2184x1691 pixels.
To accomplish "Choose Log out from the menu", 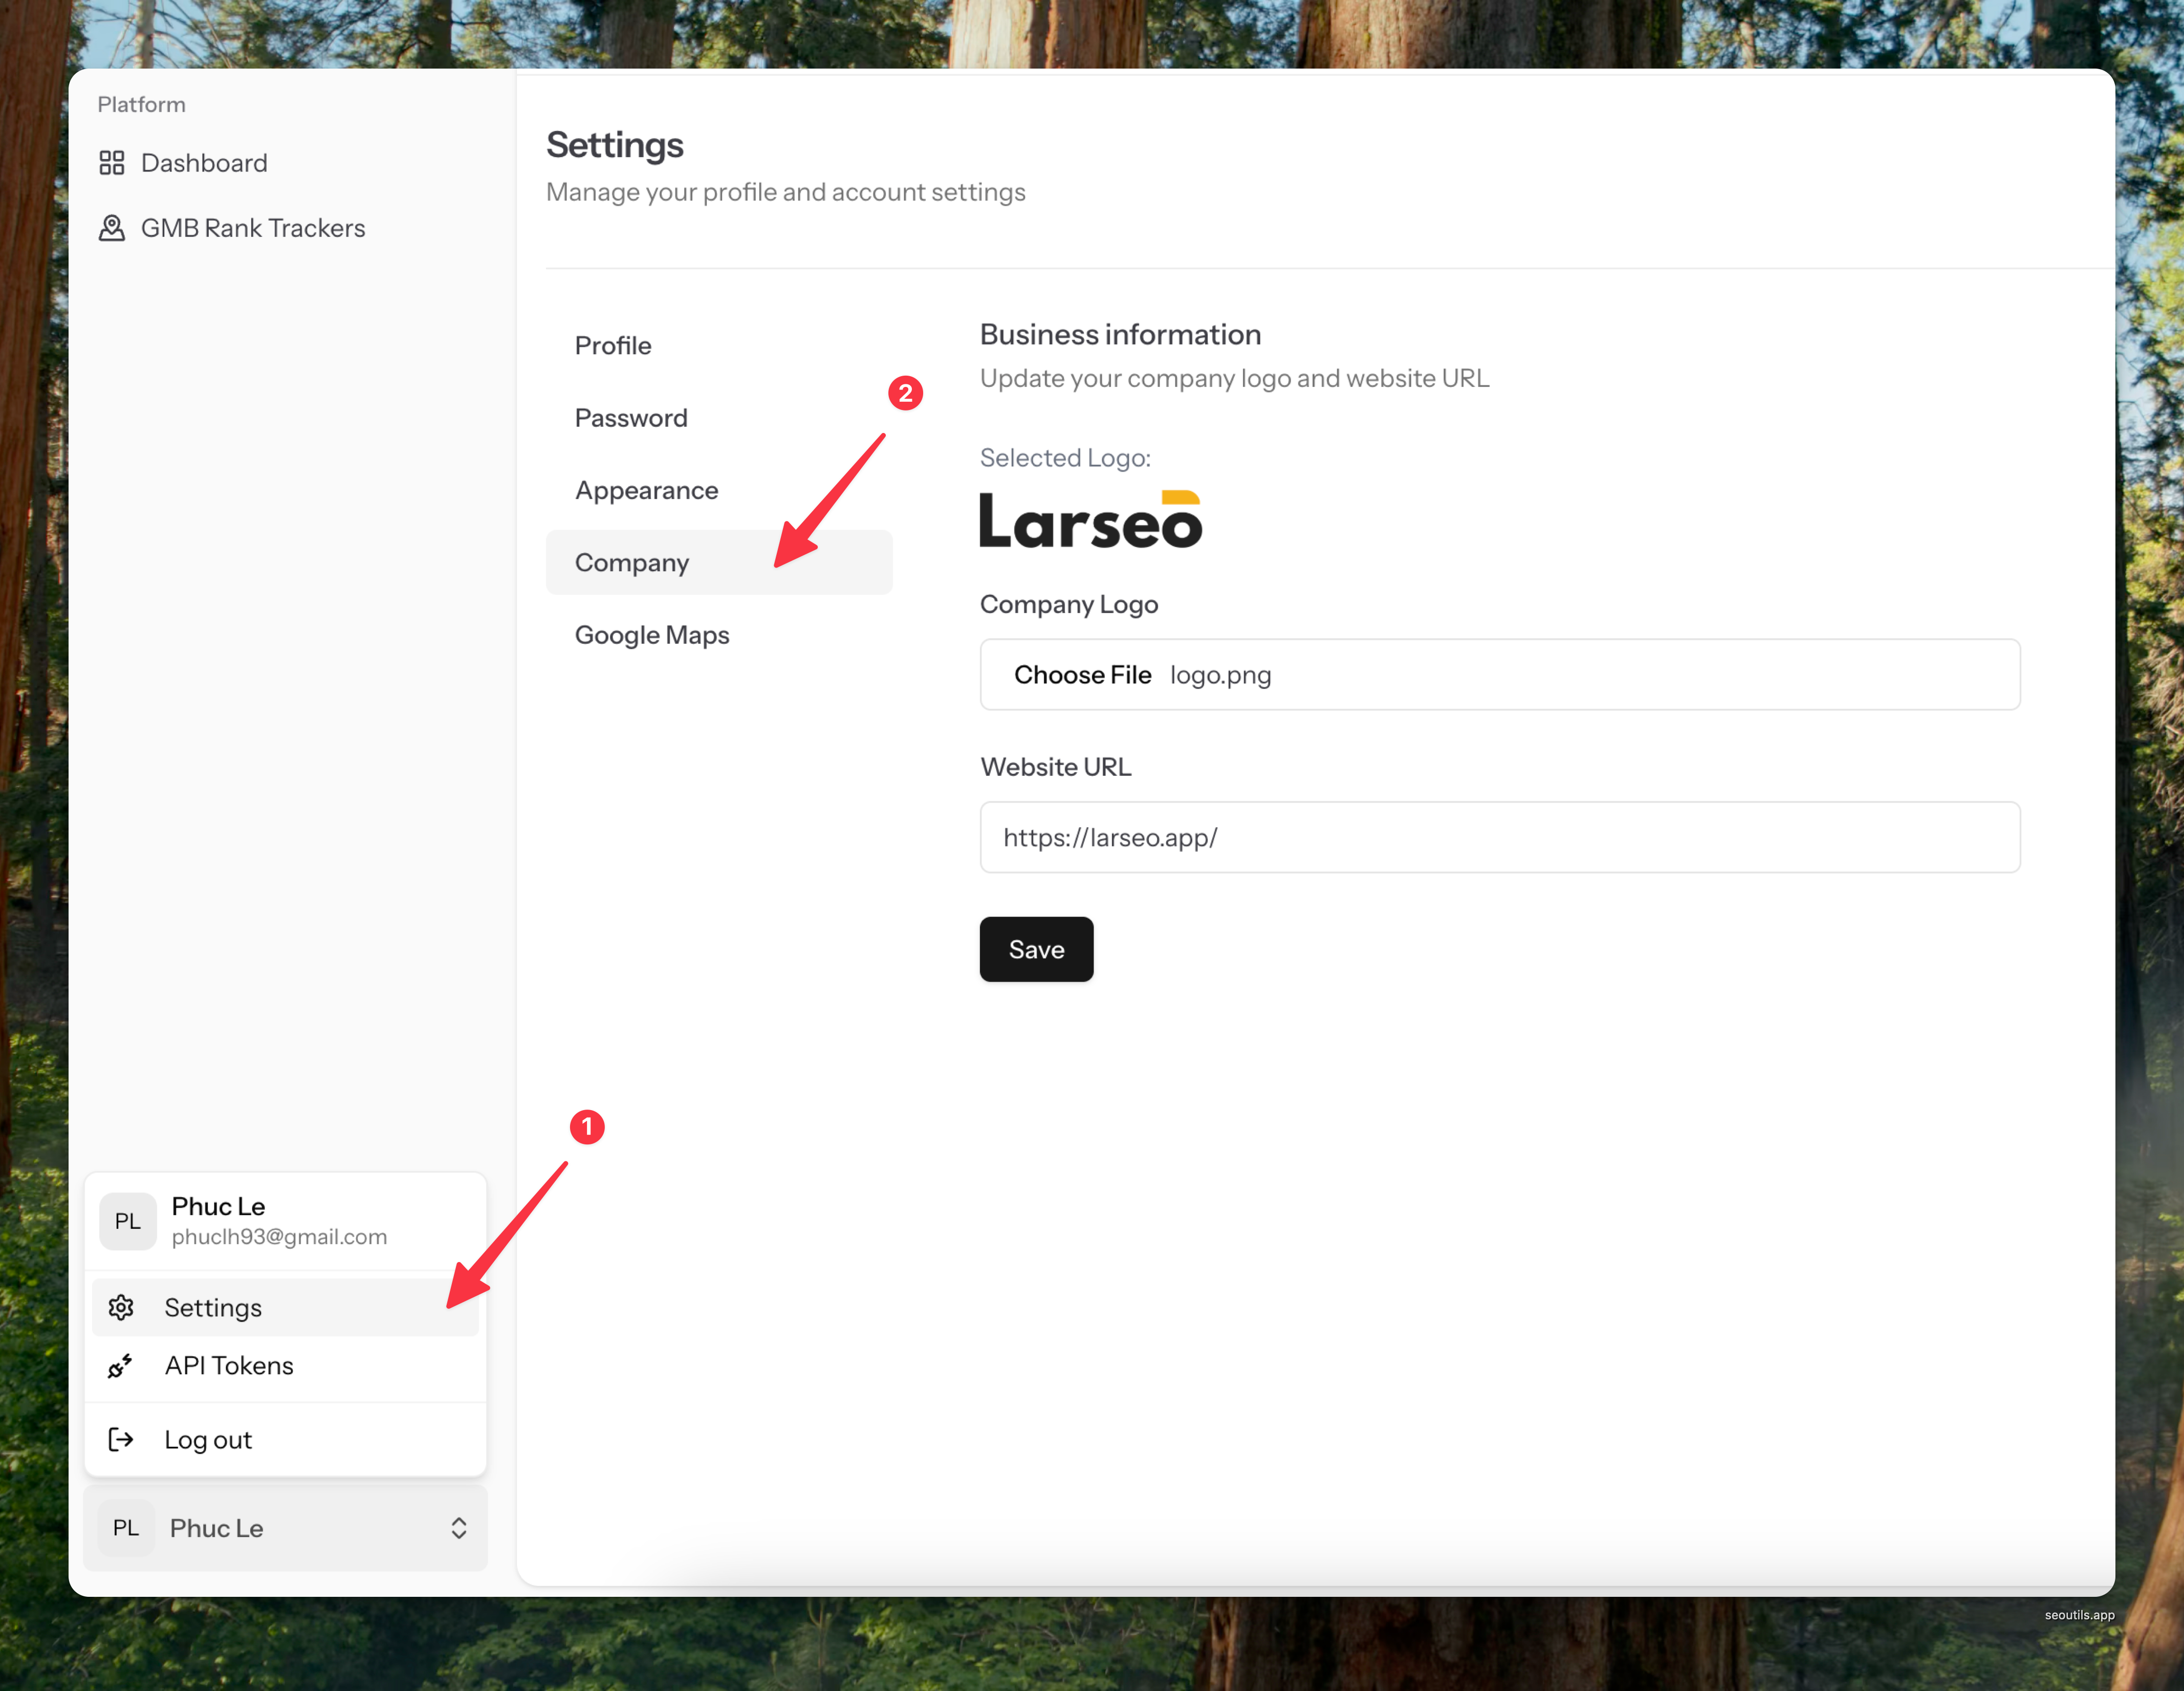I will tap(208, 1439).
